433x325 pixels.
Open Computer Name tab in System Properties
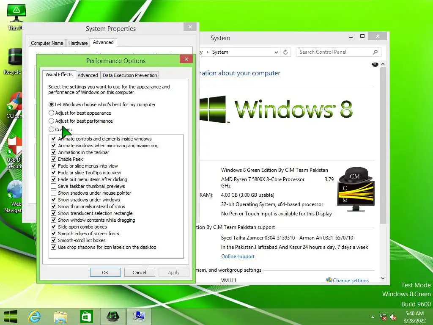pyautogui.click(x=47, y=43)
